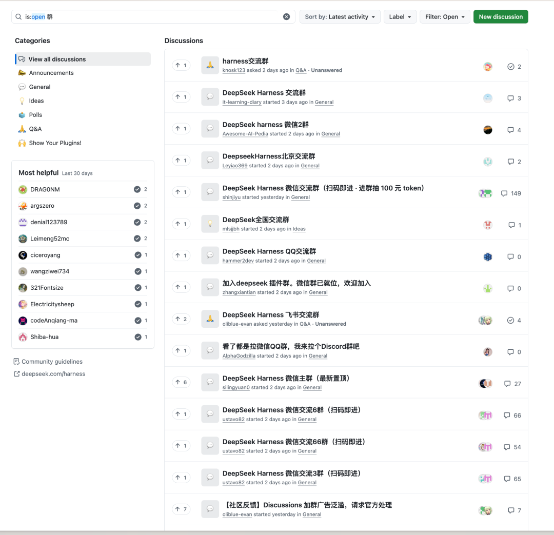
Task: Upvote DeepSeek Harness 飞书交流群 discussion
Action: tap(181, 319)
